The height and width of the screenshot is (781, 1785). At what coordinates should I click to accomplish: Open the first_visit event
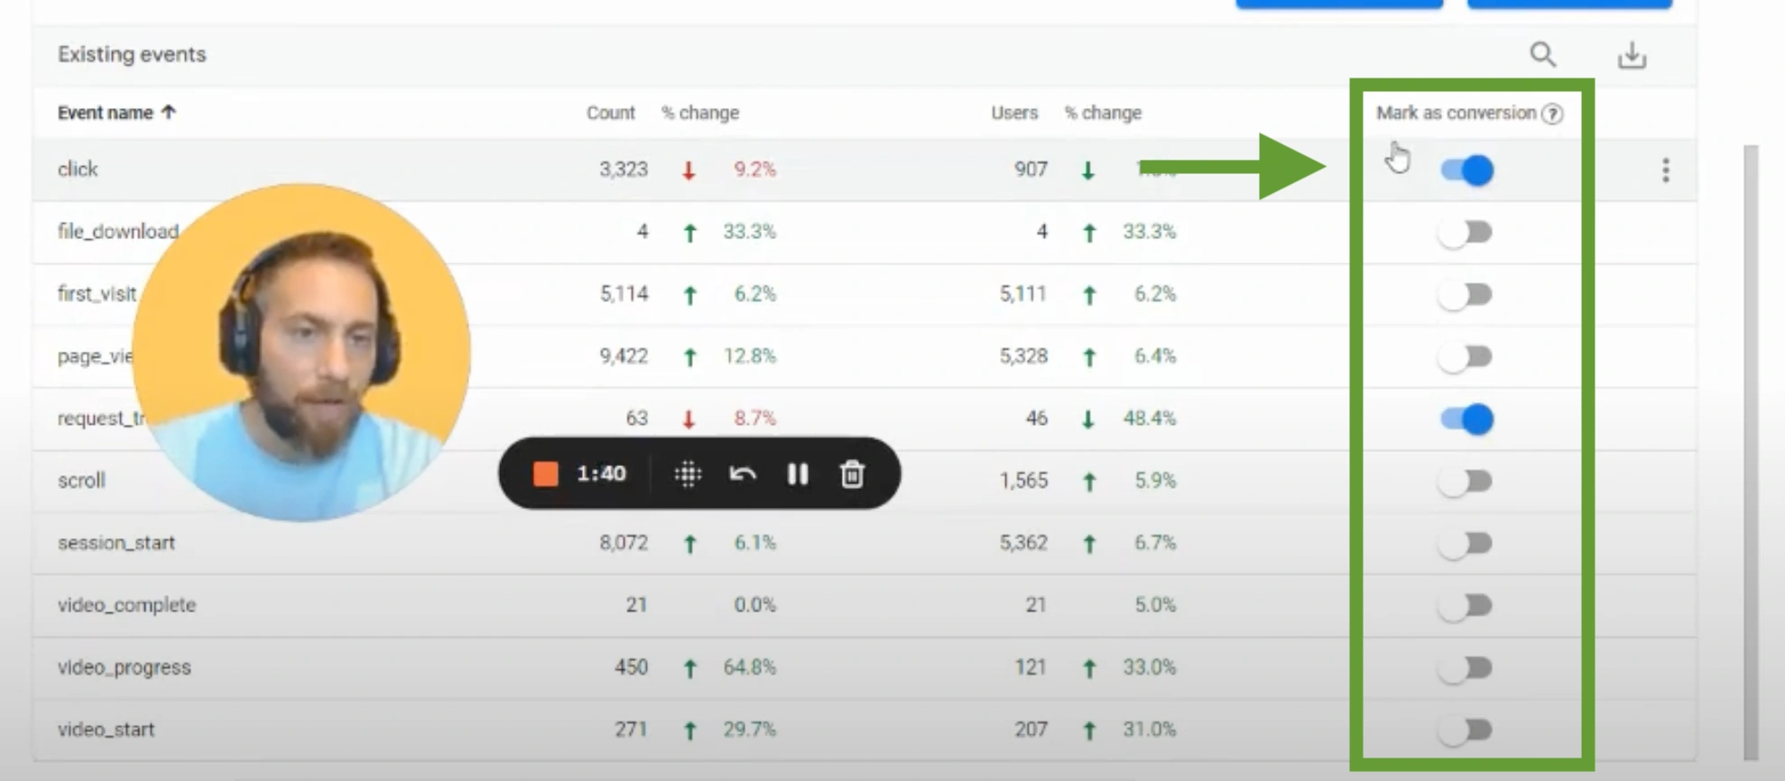[97, 294]
